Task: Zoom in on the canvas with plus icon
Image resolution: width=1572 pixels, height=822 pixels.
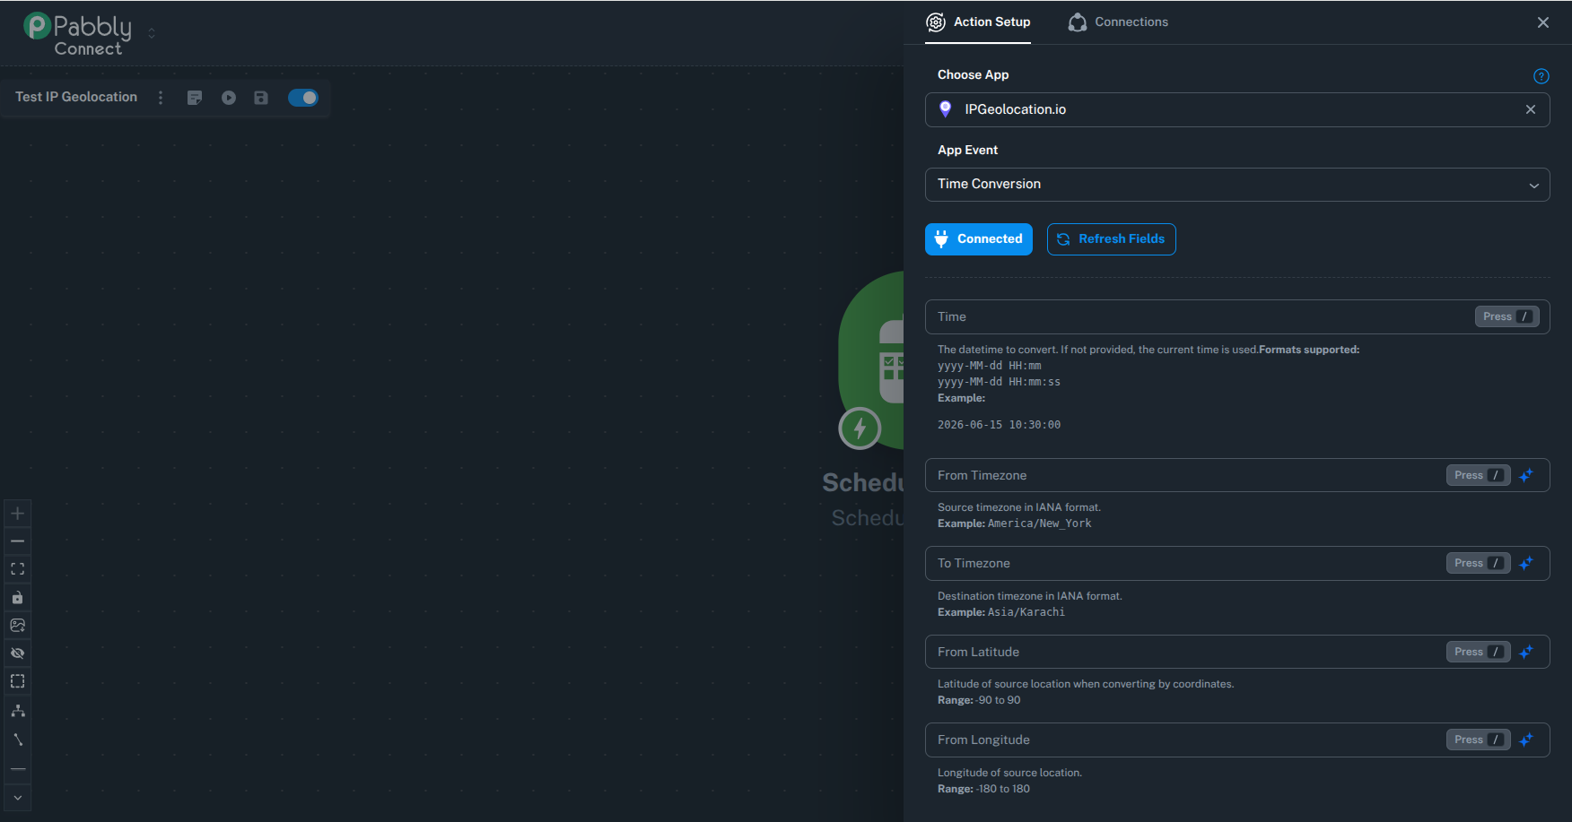Action: (x=18, y=514)
